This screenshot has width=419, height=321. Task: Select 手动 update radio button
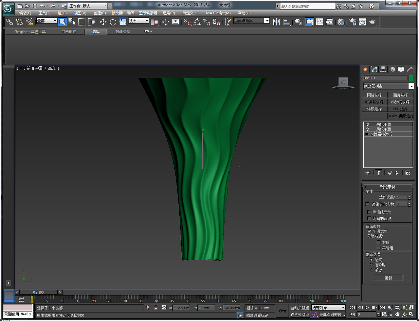click(x=371, y=270)
